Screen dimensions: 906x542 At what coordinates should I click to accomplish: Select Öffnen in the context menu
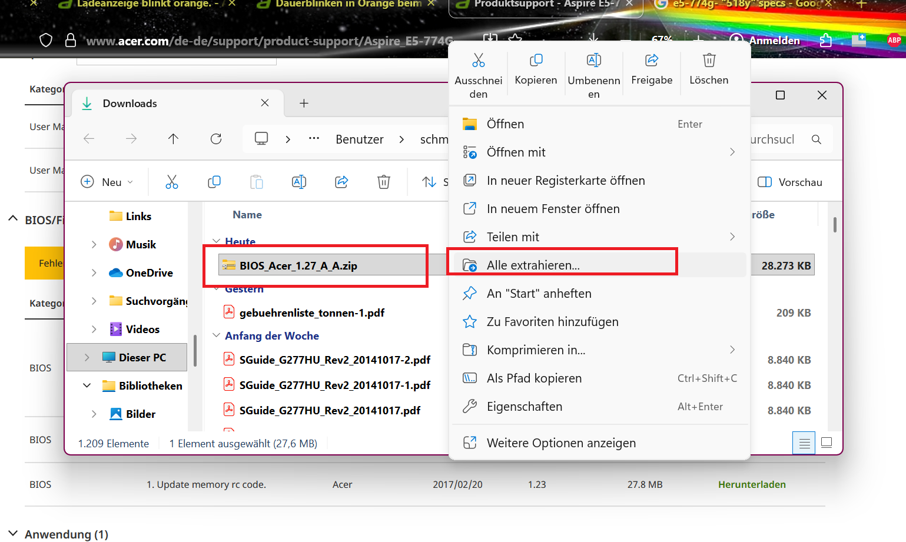(599, 124)
